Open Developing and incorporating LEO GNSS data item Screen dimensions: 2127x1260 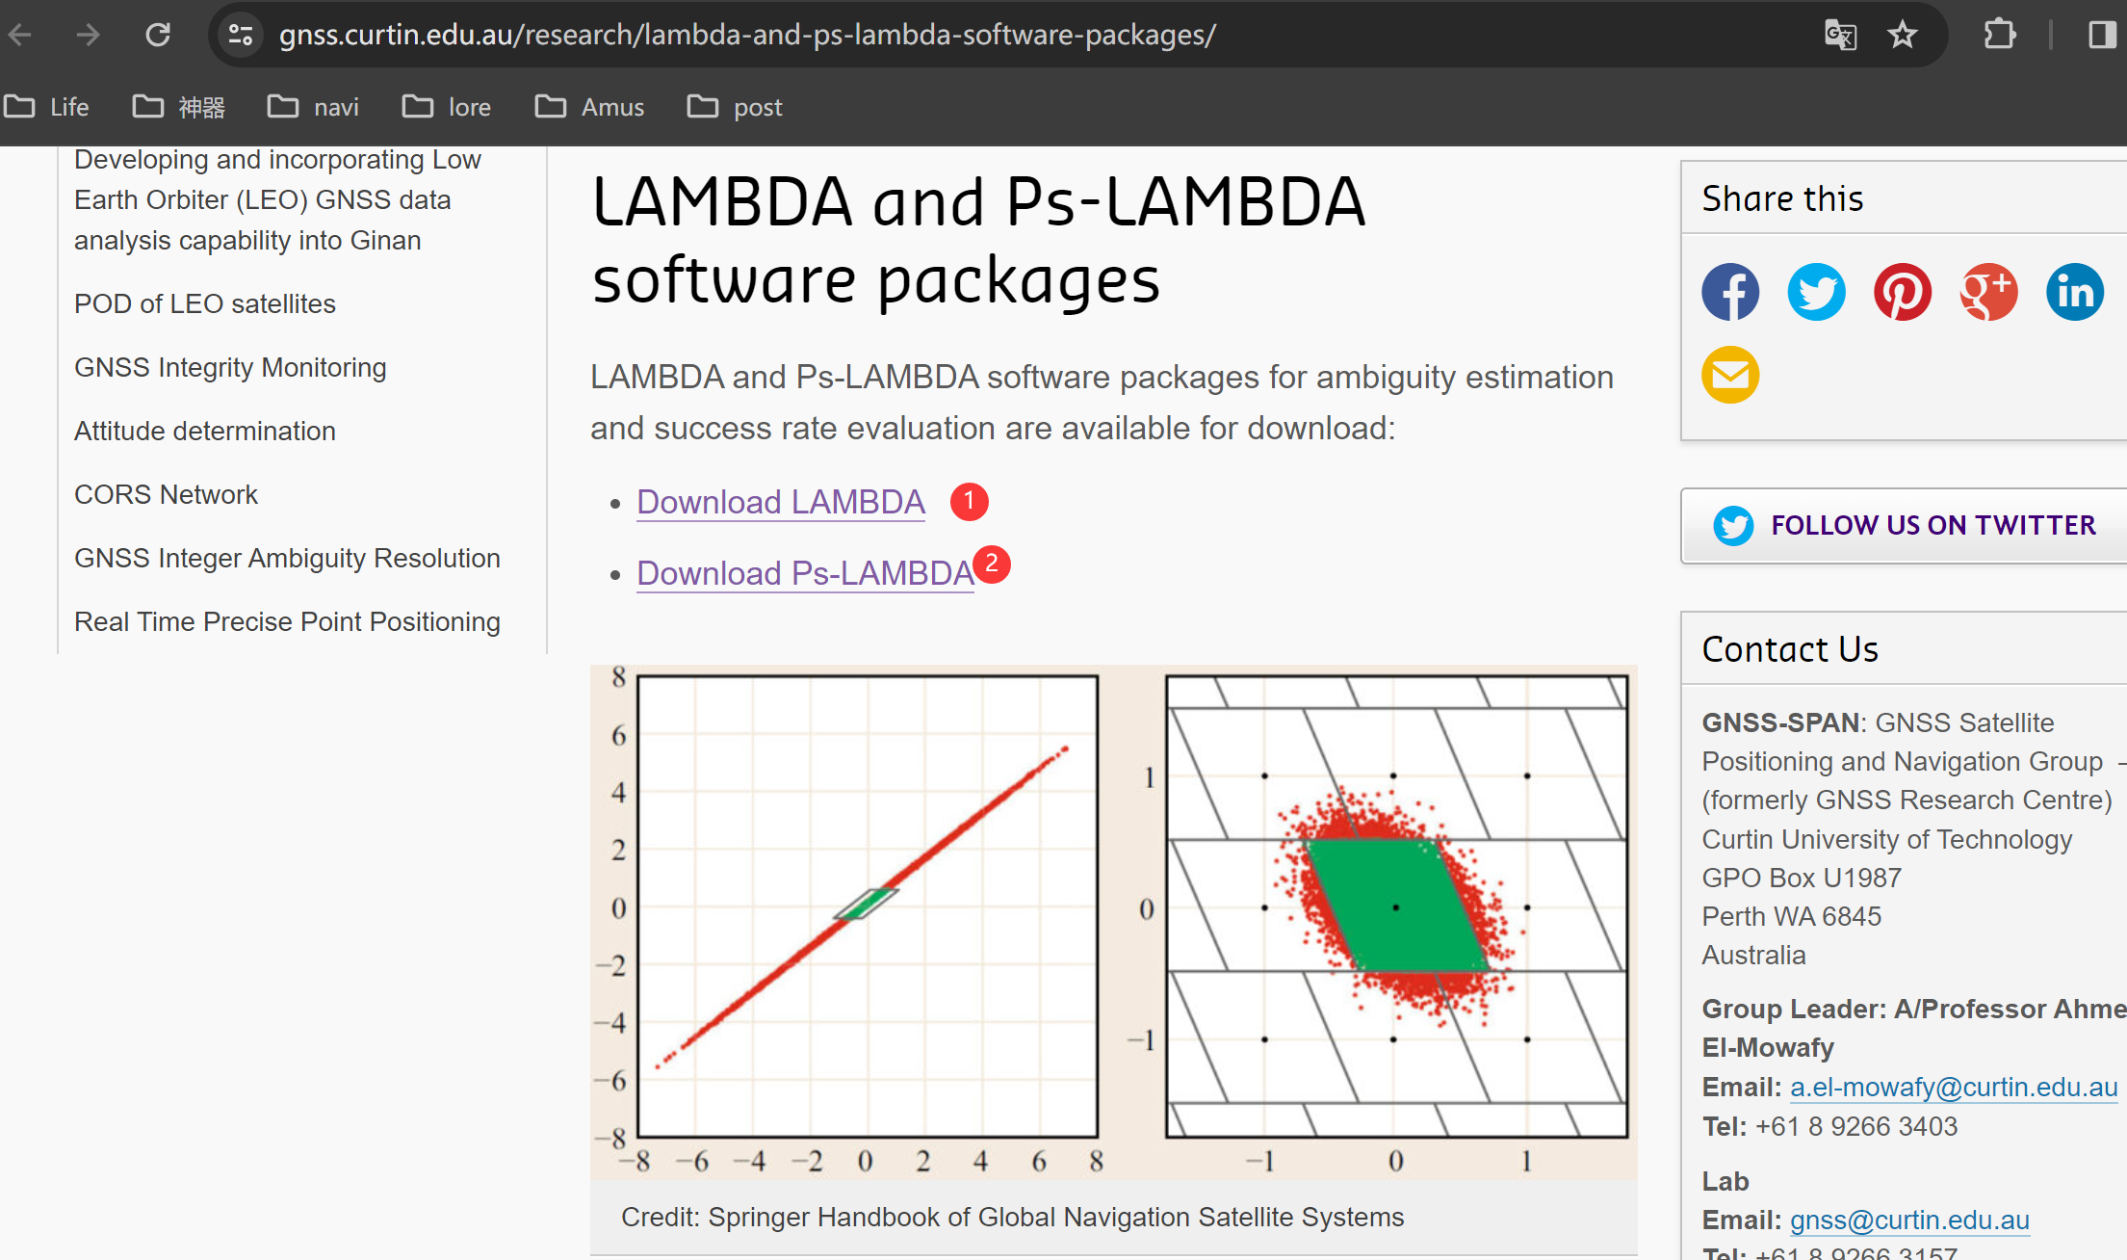pyautogui.click(x=277, y=199)
